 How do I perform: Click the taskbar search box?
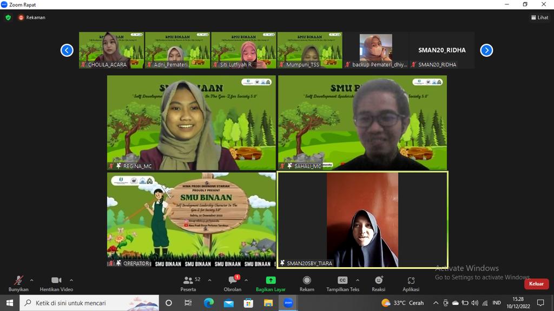[x=89, y=303]
